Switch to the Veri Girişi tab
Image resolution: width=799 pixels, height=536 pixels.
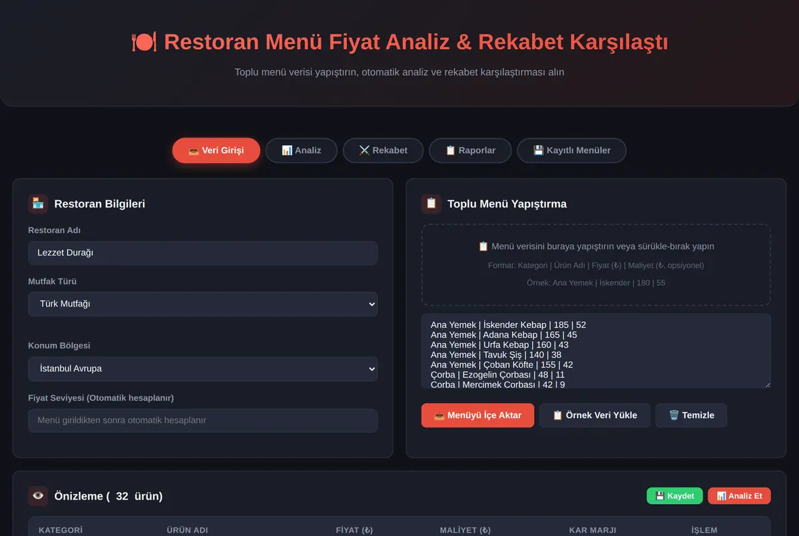(x=216, y=150)
